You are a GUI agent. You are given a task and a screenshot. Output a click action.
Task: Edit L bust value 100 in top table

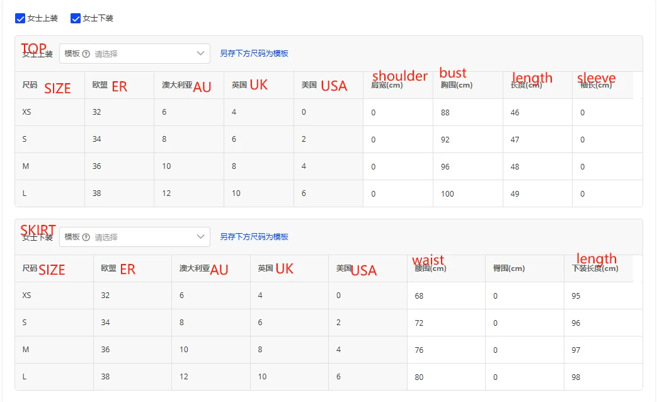click(x=467, y=193)
